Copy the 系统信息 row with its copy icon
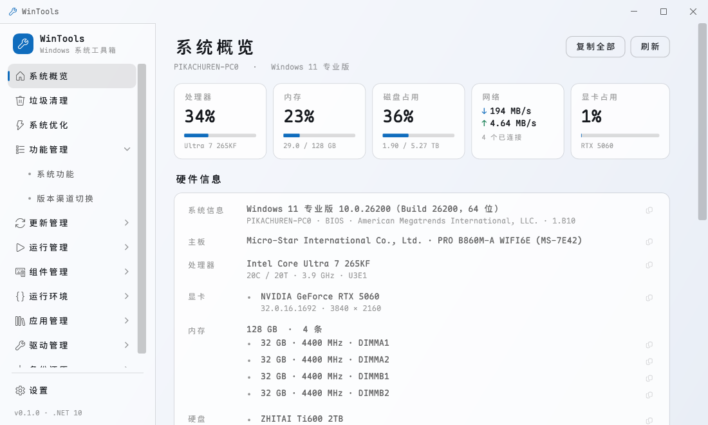The height and width of the screenshot is (425, 708). [x=649, y=210]
